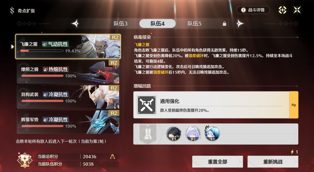The width and height of the screenshot is (314, 172).
Task: Click the dark-haired character portrait
Action: coord(174,134)
